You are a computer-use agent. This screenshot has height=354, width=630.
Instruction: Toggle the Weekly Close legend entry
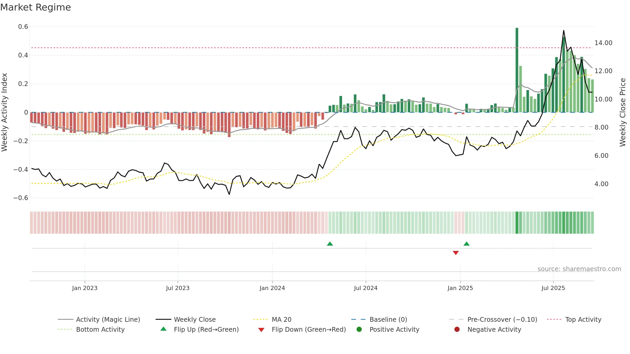click(x=186, y=319)
